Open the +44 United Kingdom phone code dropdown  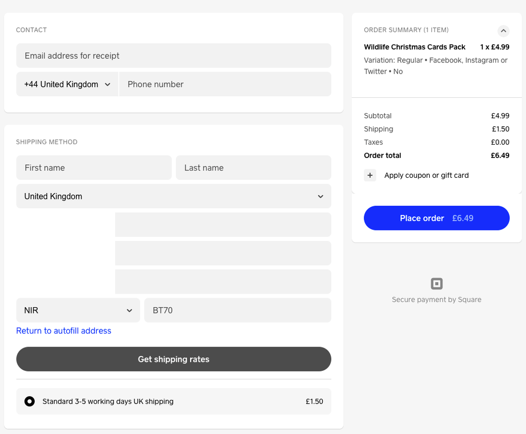[67, 84]
